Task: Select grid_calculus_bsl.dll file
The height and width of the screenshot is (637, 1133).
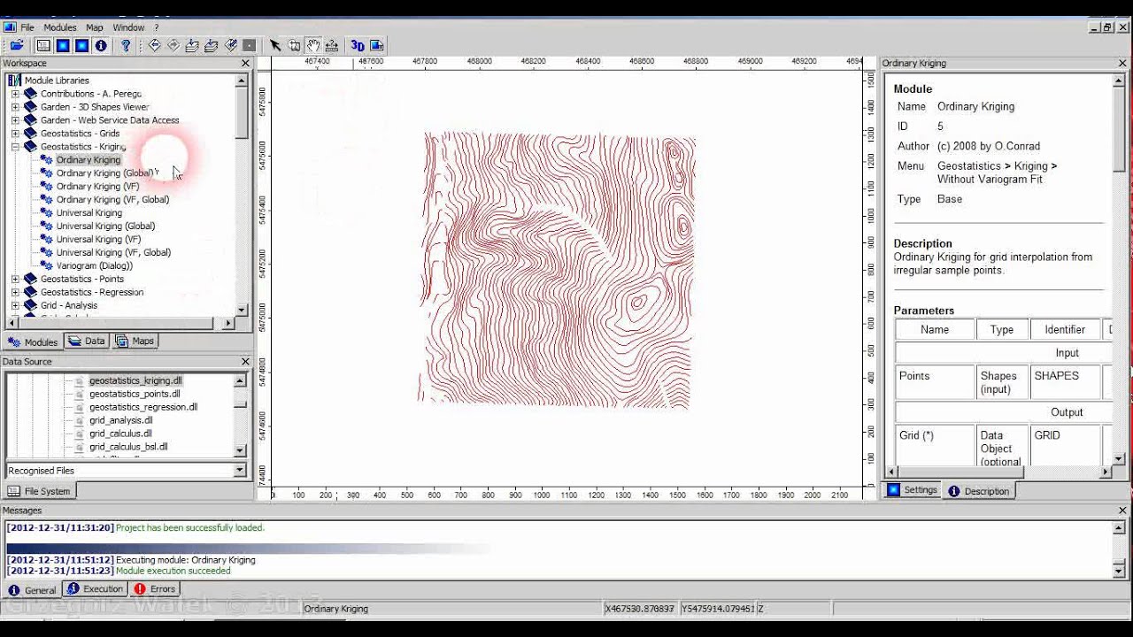Action: tap(128, 447)
